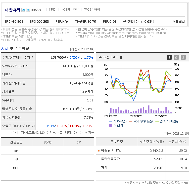Select the 대한유화 company name
The image size is (191, 186).
[13, 10]
